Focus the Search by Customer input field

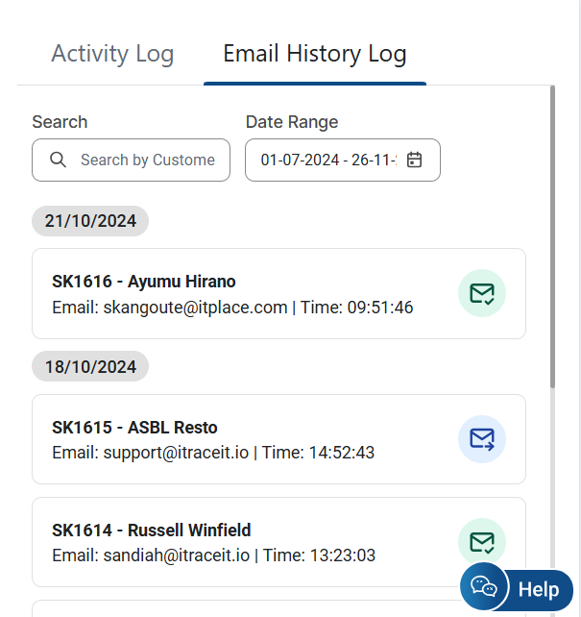click(147, 160)
